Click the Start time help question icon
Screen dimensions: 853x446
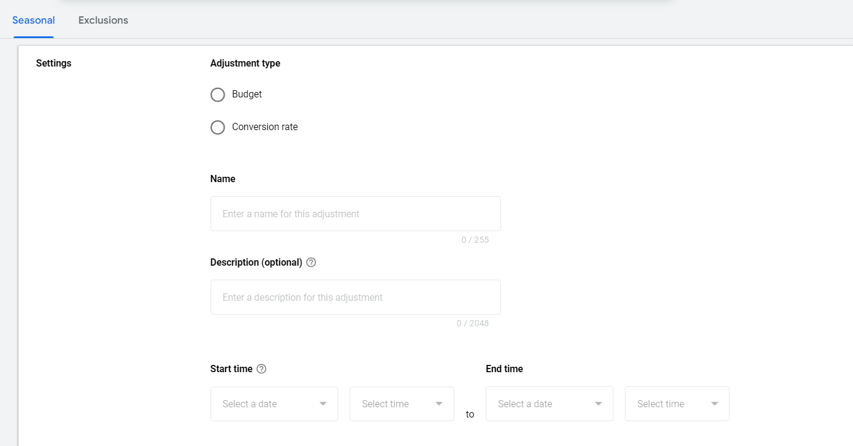261,369
